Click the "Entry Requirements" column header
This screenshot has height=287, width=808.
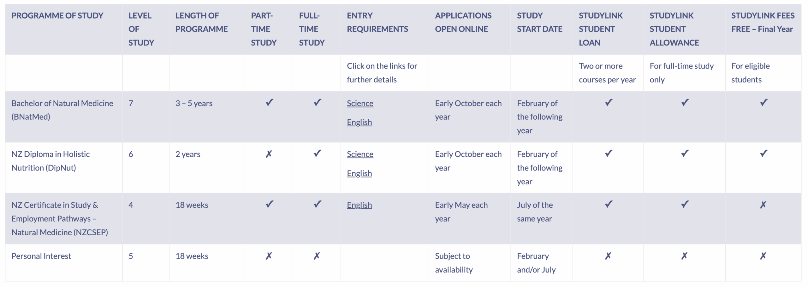377,22
